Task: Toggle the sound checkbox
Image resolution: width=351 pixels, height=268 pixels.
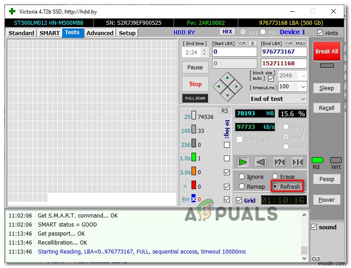Action: [314, 227]
